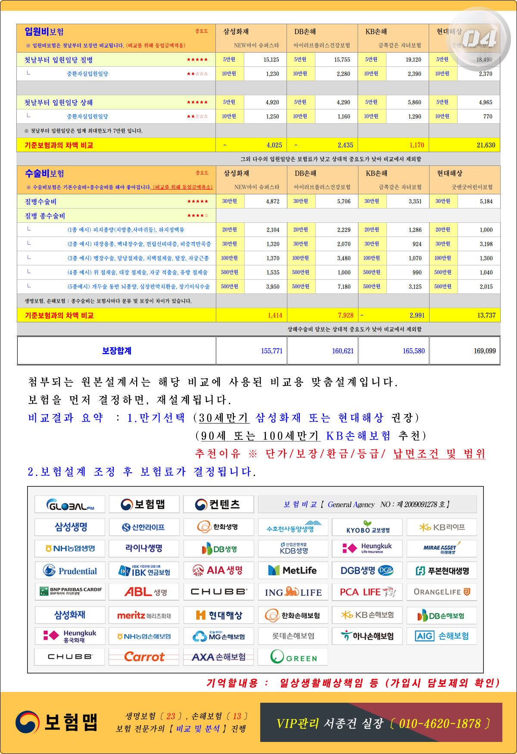Click the KDB생명 logo
This screenshot has height=754, width=517.
(x=293, y=548)
